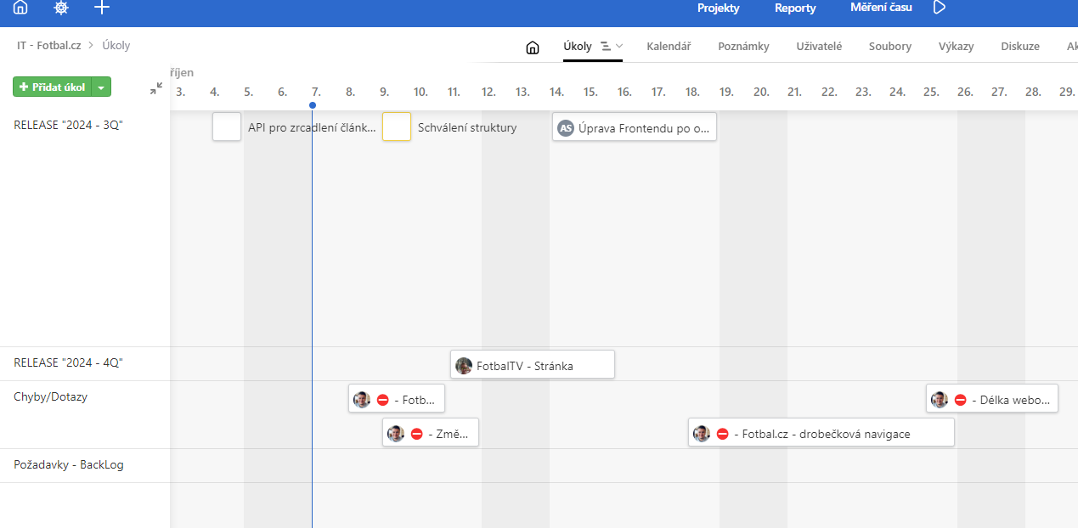Select the Požadavky - BackLog row label
This screenshot has height=528, width=1078.
[x=69, y=464]
